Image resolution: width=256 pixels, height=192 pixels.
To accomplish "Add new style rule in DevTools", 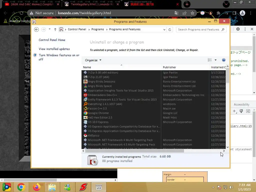I will click(234, 111).
